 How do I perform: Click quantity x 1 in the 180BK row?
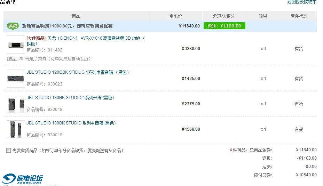point(263,129)
